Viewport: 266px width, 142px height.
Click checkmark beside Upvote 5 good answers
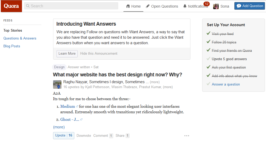click(x=208, y=59)
